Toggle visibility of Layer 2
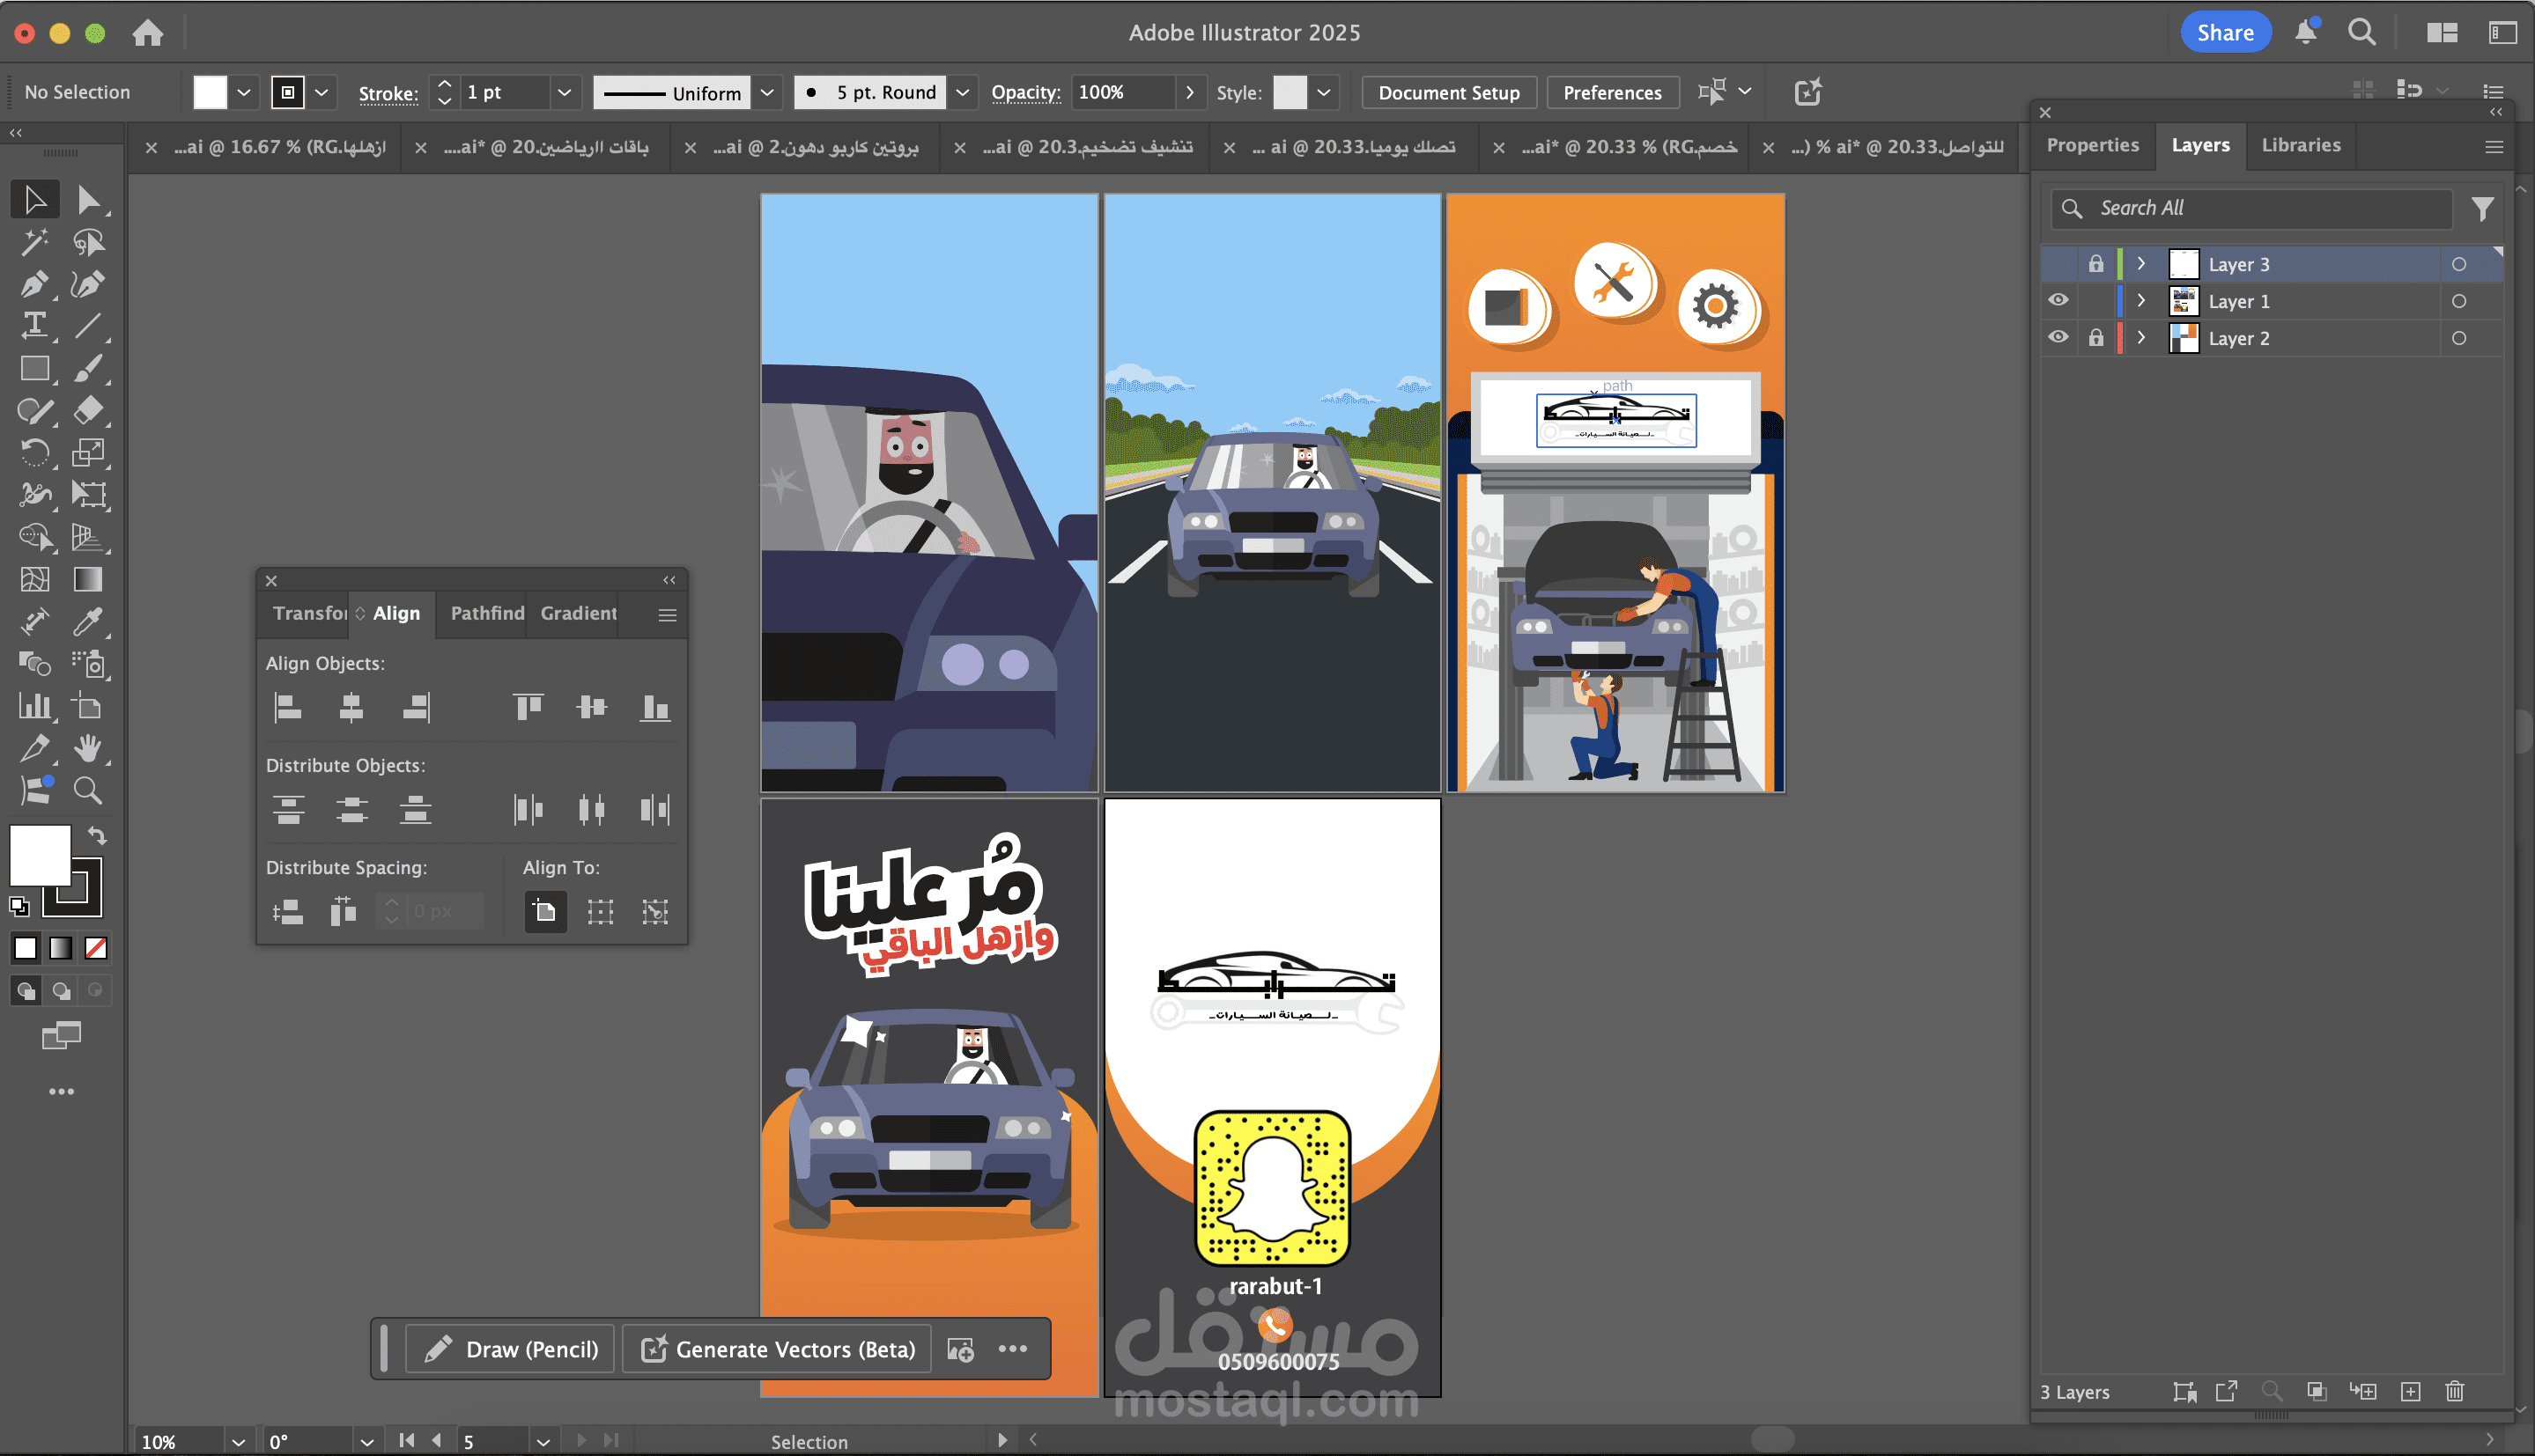The image size is (2535, 1456). tap(2058, 337)
